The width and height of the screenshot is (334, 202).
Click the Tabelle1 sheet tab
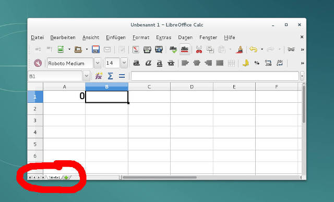(54, 177)
